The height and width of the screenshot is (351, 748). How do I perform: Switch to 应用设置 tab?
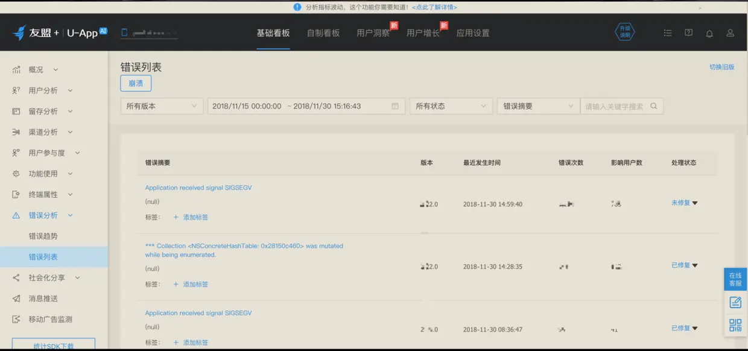point(473,33)
